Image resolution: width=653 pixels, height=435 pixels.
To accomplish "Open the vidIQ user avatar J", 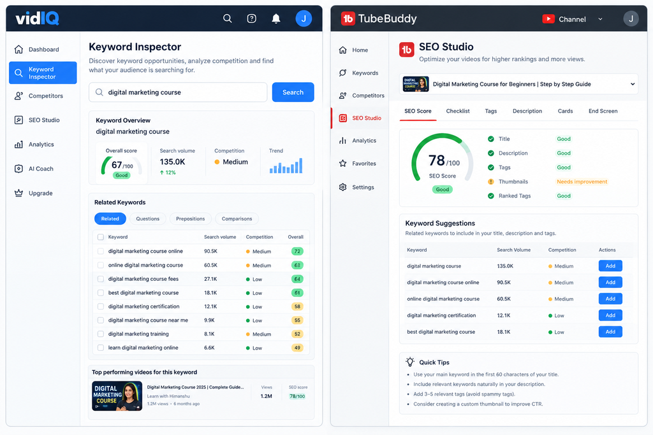I will (304, 18).
